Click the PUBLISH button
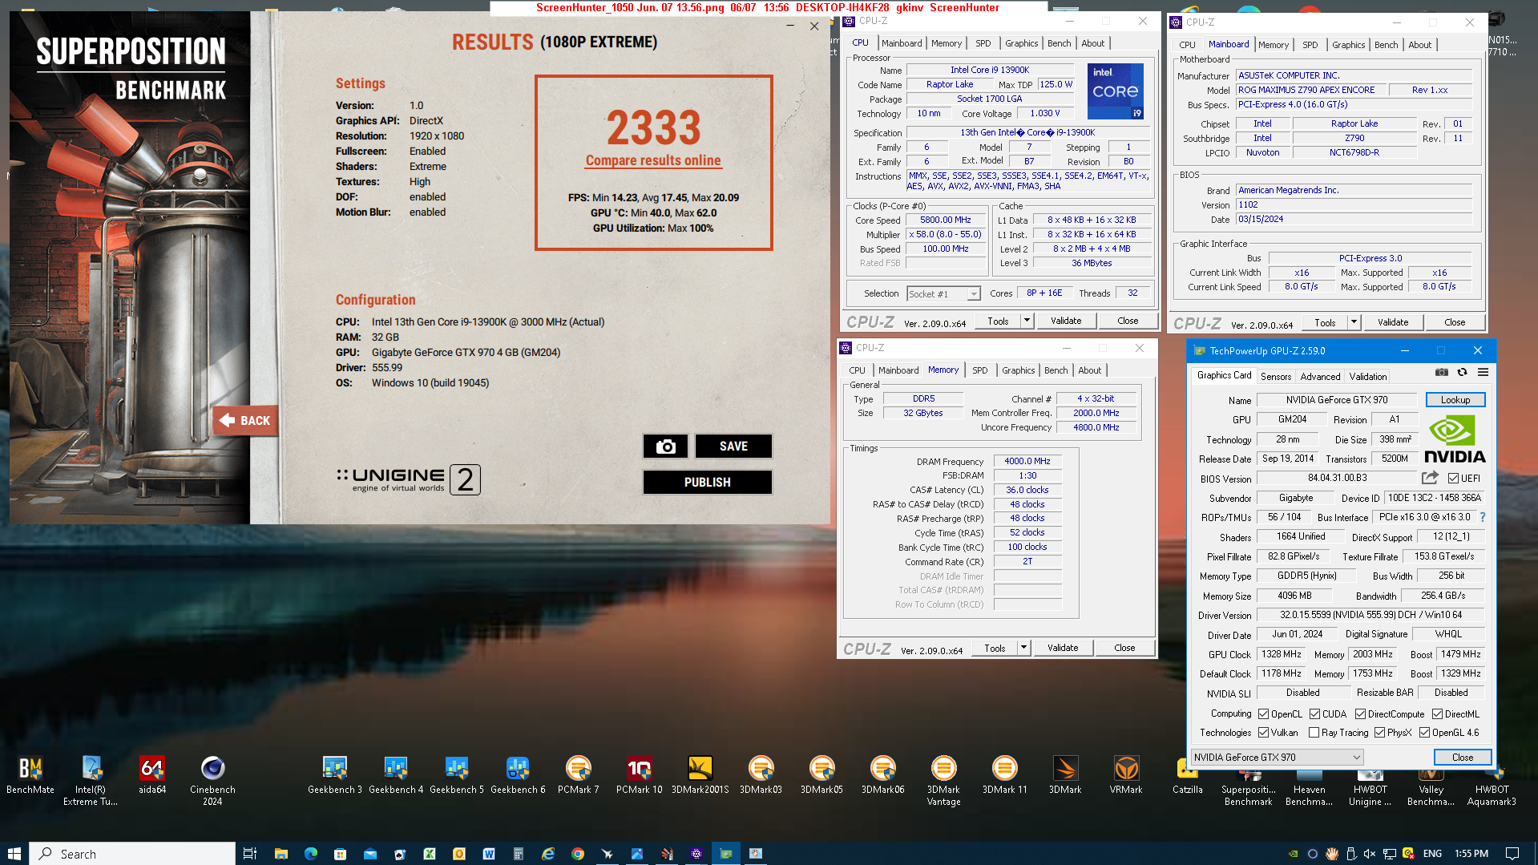The image size is (1538, 865). [x=707, y=483]
